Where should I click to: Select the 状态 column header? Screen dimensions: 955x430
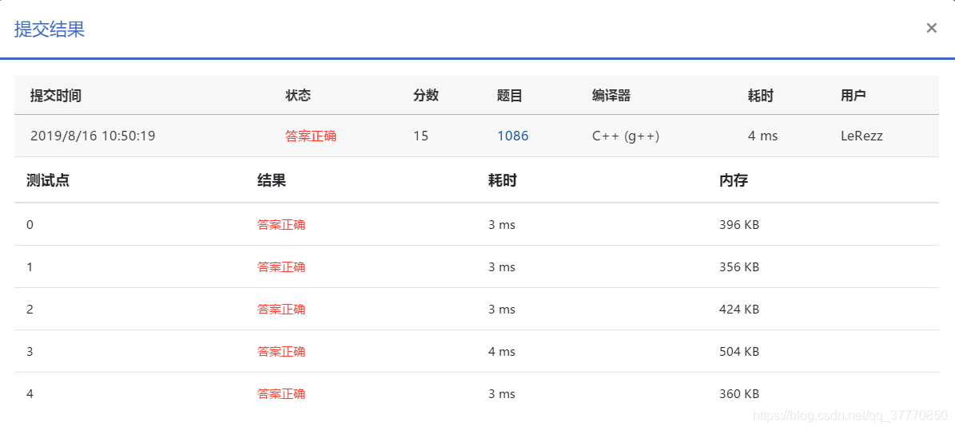pos(298,96)
